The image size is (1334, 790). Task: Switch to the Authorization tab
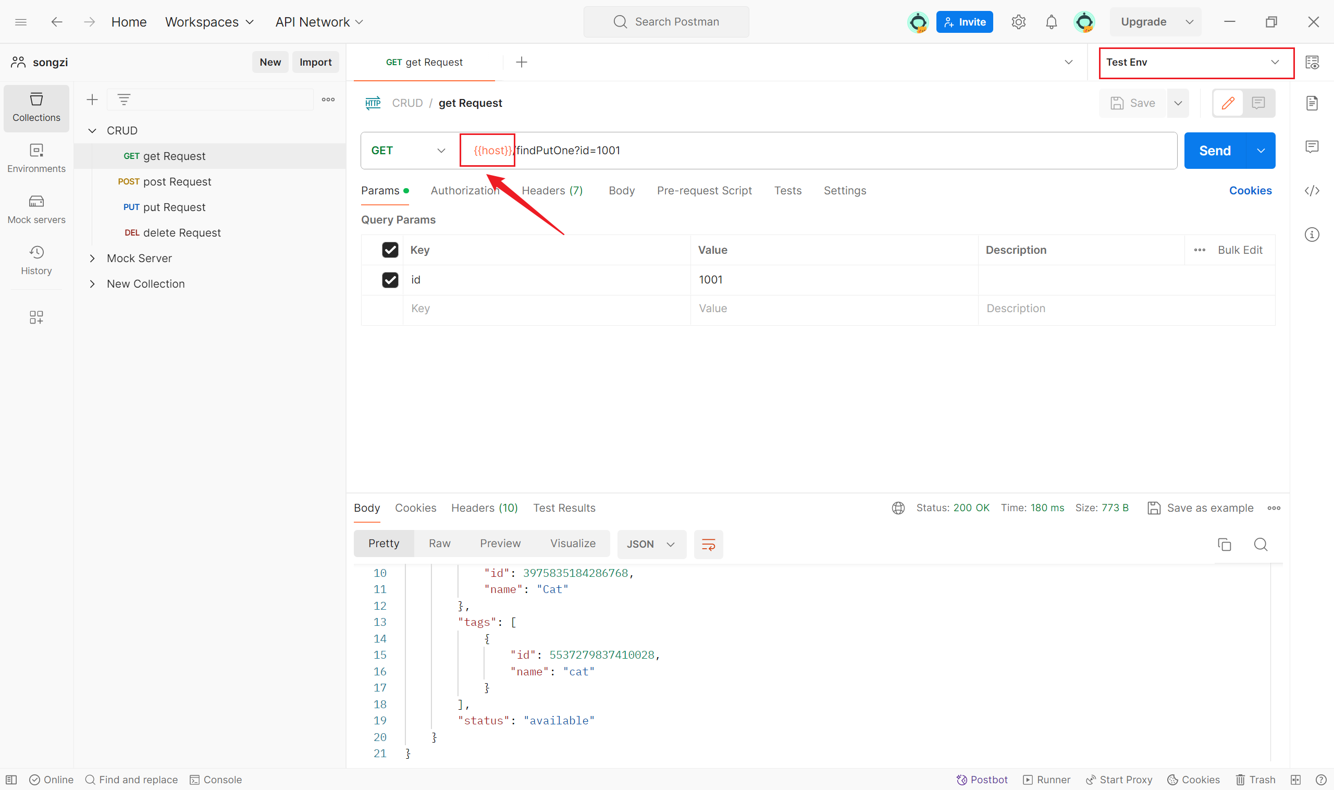click(x=465, y=191)
